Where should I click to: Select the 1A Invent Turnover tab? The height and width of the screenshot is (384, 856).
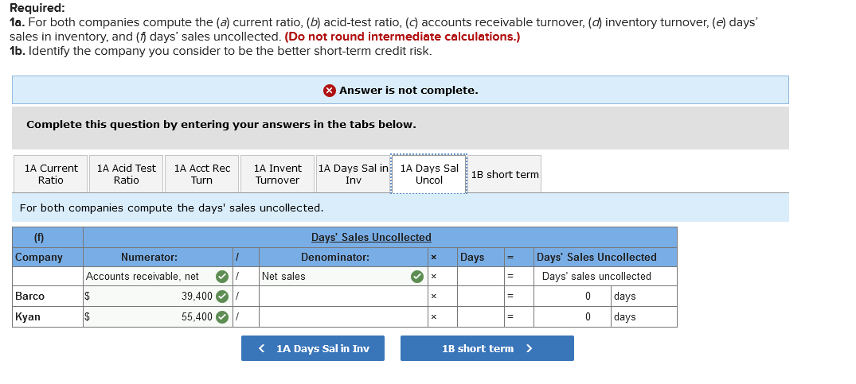click(277, 174)
